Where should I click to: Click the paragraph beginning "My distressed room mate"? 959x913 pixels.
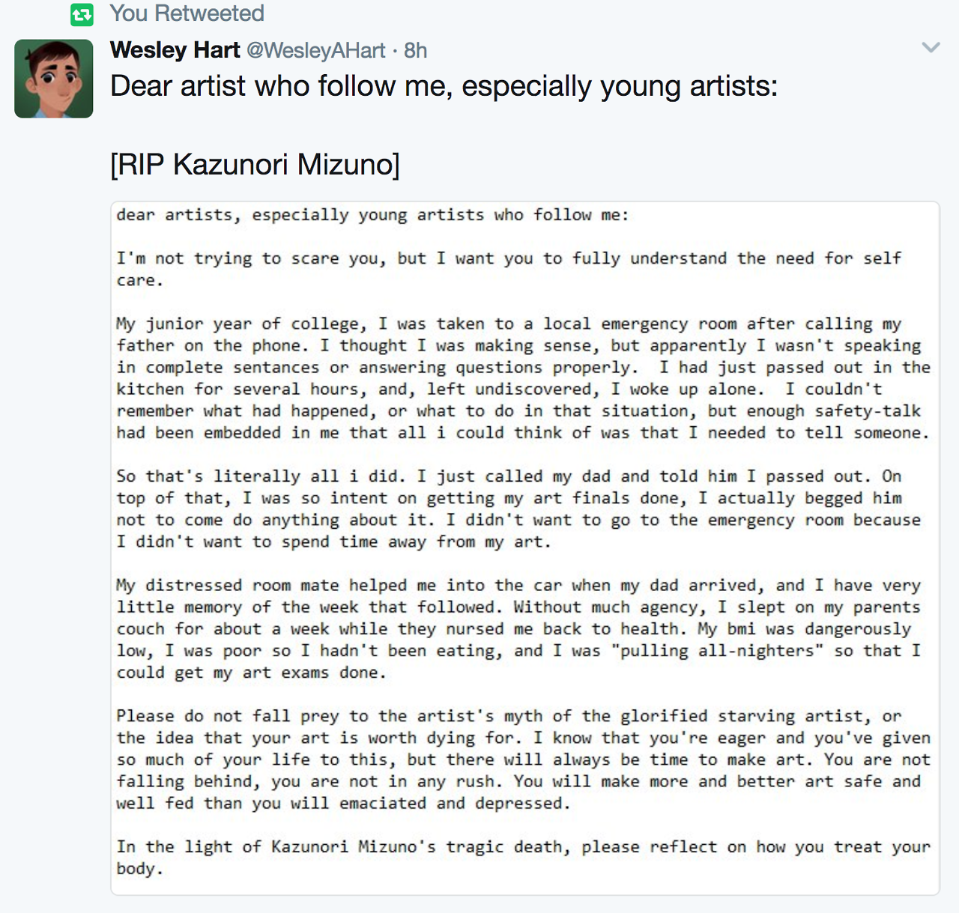click(518, 628)
